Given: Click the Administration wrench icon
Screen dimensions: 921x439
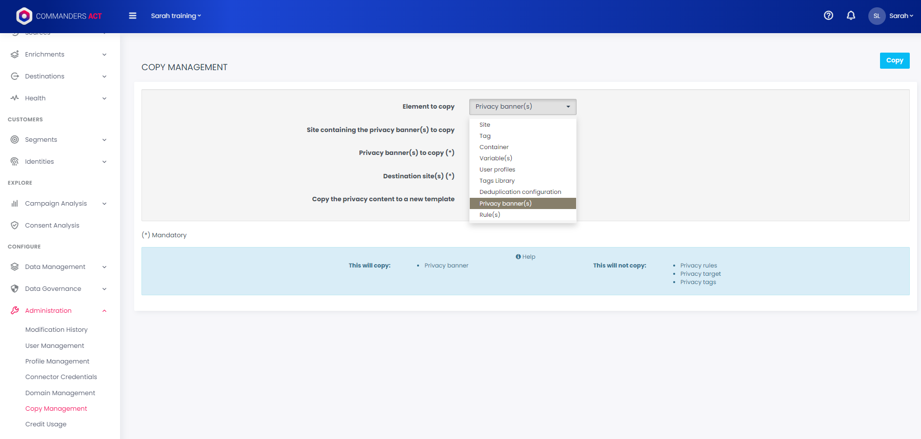Looking at the screenshot, I should point(15,310).
